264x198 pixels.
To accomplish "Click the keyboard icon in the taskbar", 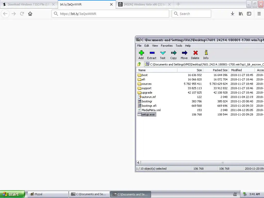I will pyautogui.click(x=235, y=194).
